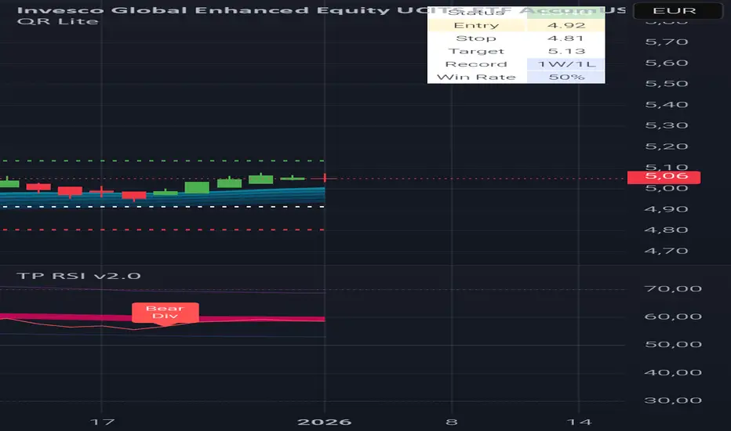
Task: Click the red 5,06 current price label
Action: [x=664, y=176]
